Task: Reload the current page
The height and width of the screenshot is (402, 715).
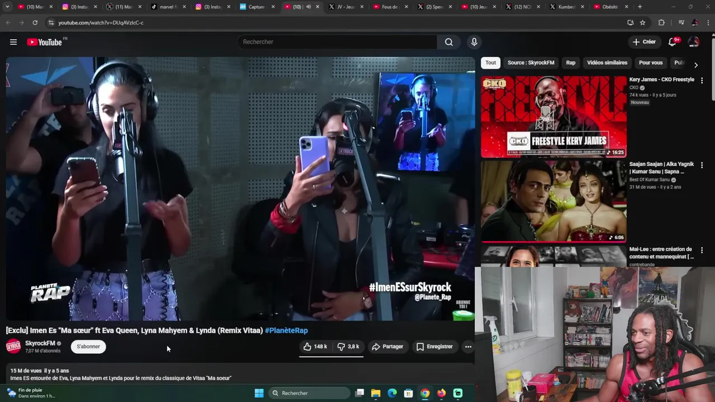Action: (35, 22)
